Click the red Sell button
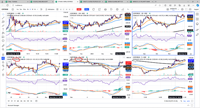The image size is (200, 108). pyautogui.click(x=79, y=9)
